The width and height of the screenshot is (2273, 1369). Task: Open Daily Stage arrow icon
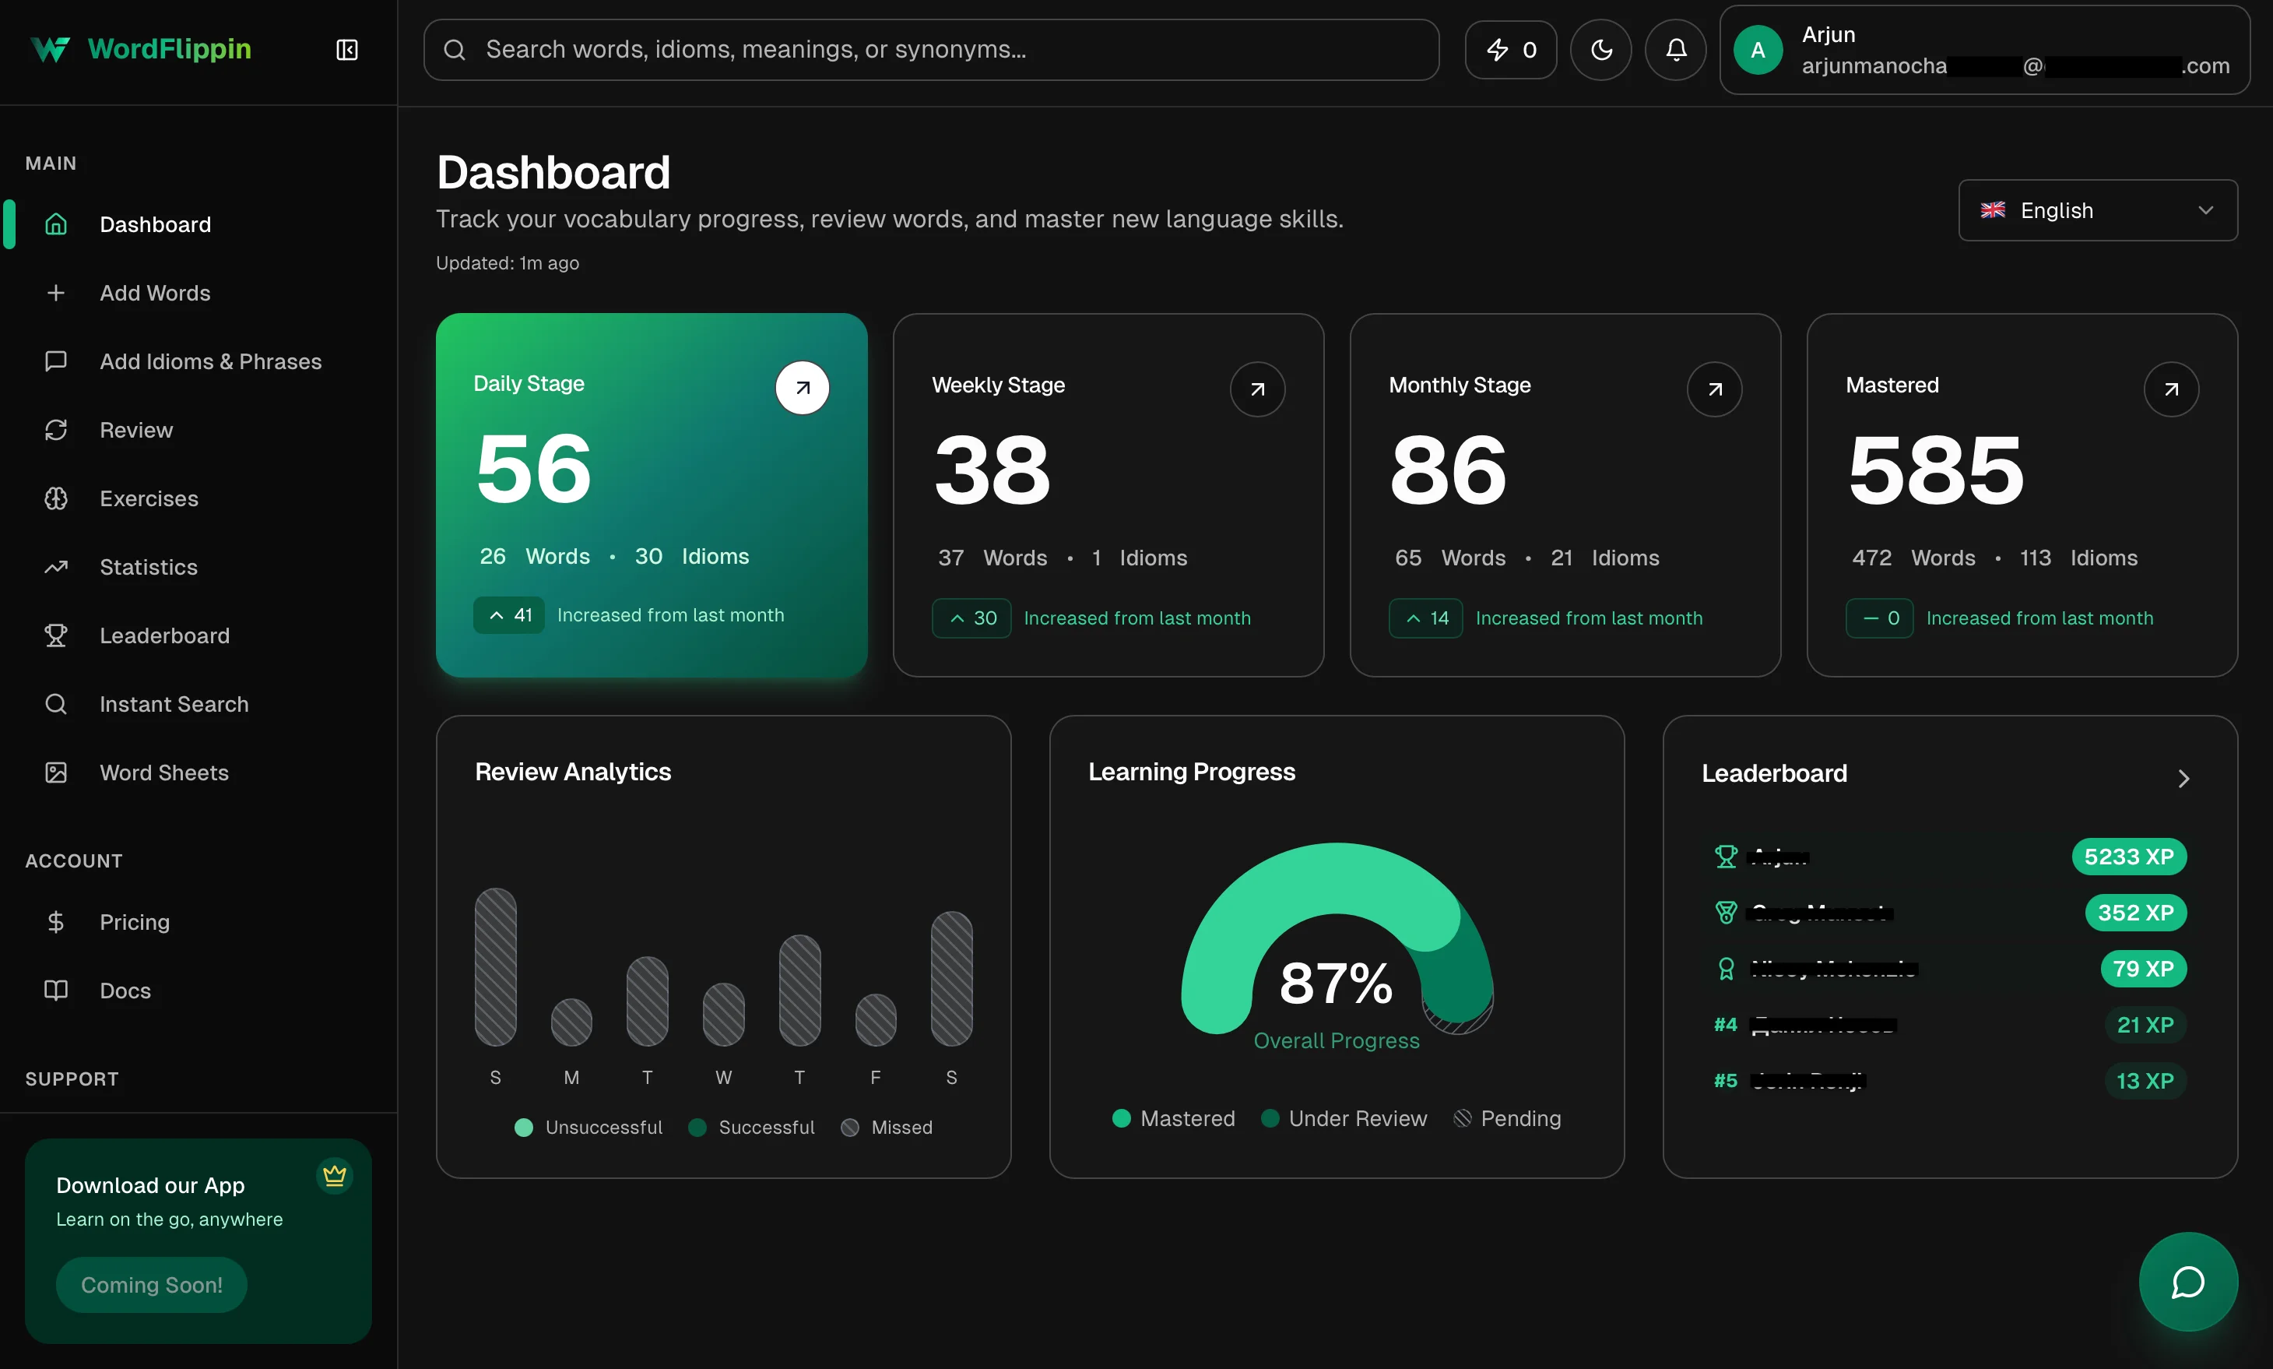tap(803, 388)
